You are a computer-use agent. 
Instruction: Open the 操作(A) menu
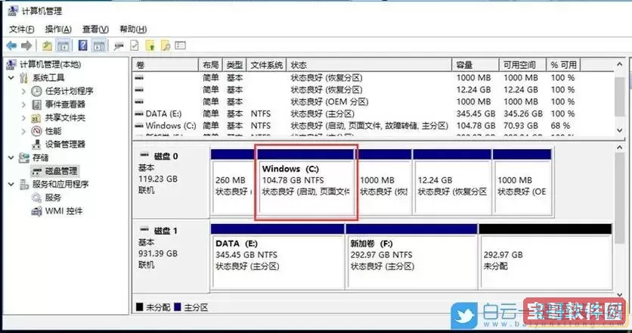[58, 29]
